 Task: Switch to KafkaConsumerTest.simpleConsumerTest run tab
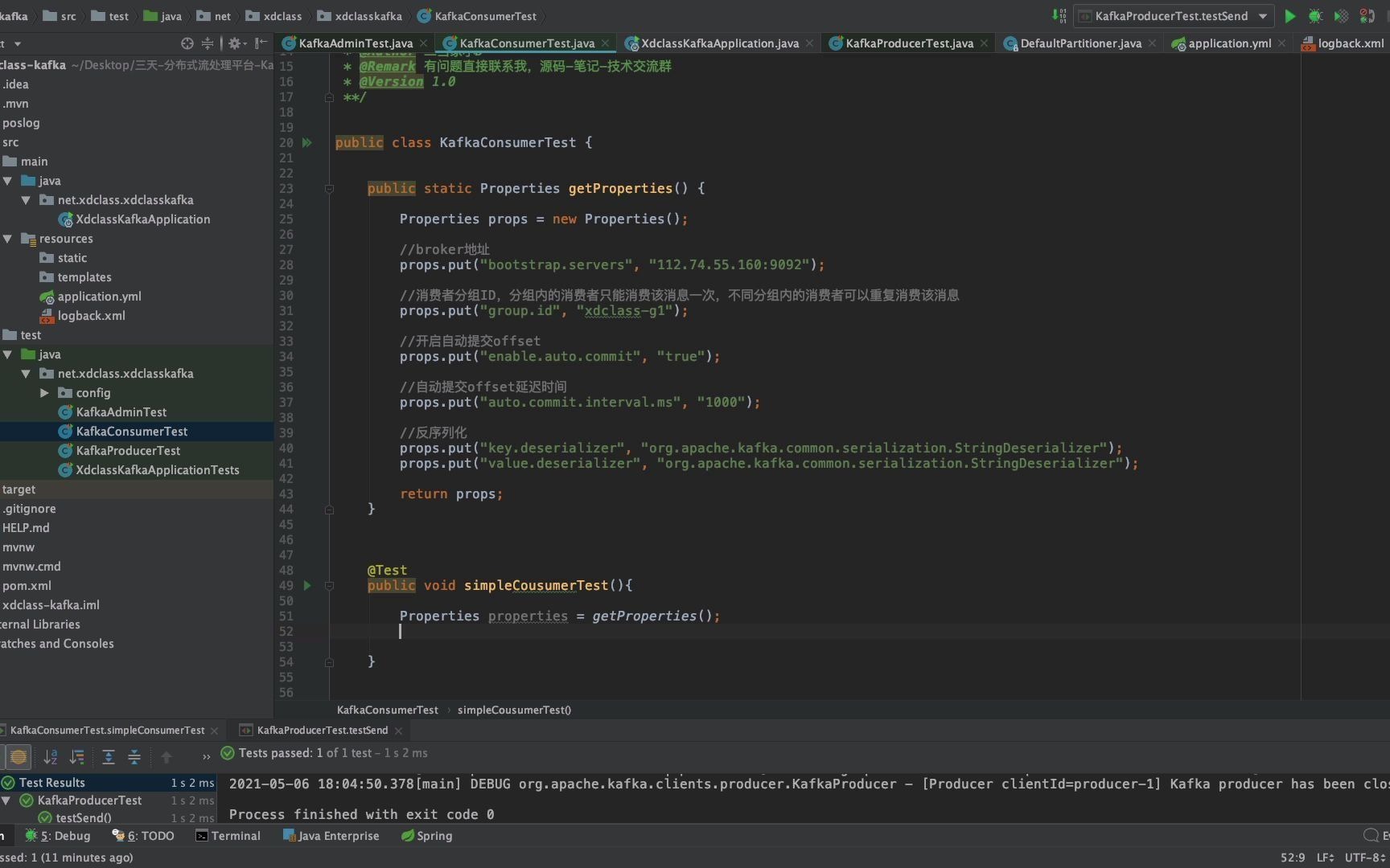point(106,731)
